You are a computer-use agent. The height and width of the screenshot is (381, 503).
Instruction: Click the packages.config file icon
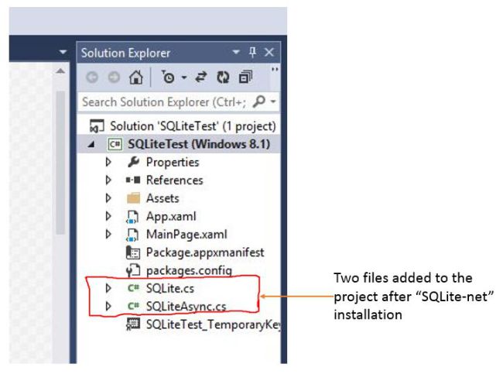(133, 270)
